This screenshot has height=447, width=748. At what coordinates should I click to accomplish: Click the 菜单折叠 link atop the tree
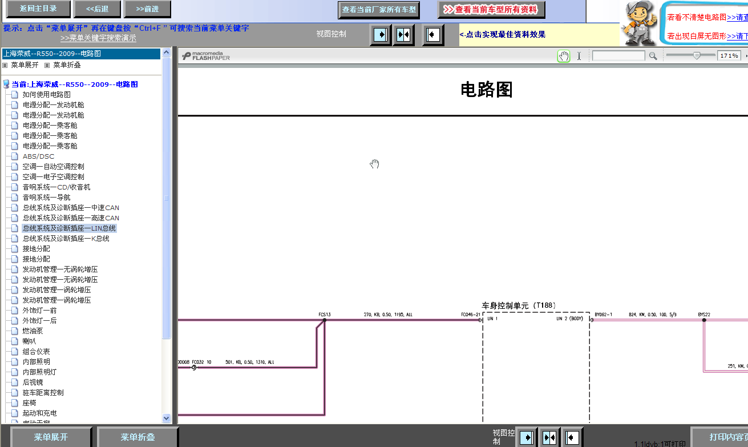click(67, 65)
